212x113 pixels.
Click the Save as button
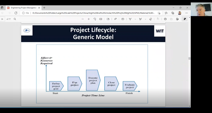177,19
